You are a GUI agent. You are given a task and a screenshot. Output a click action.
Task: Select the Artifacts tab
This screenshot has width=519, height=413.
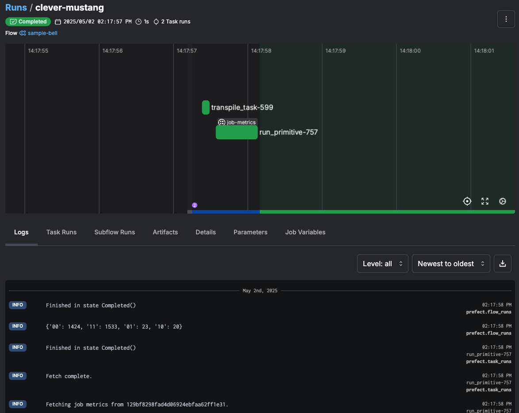coord(165,232)
